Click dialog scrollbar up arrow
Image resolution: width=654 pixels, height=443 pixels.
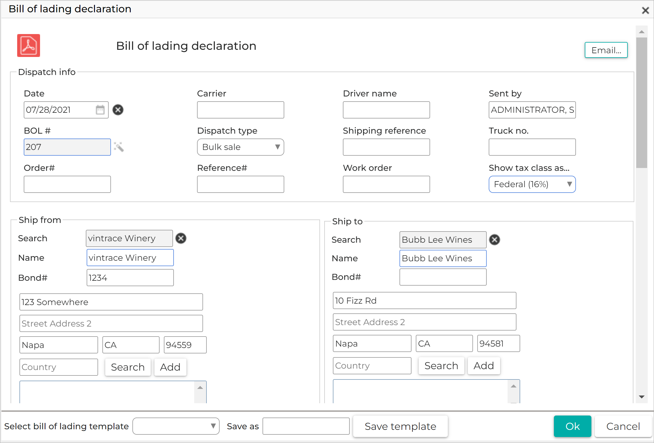(642, 32)
